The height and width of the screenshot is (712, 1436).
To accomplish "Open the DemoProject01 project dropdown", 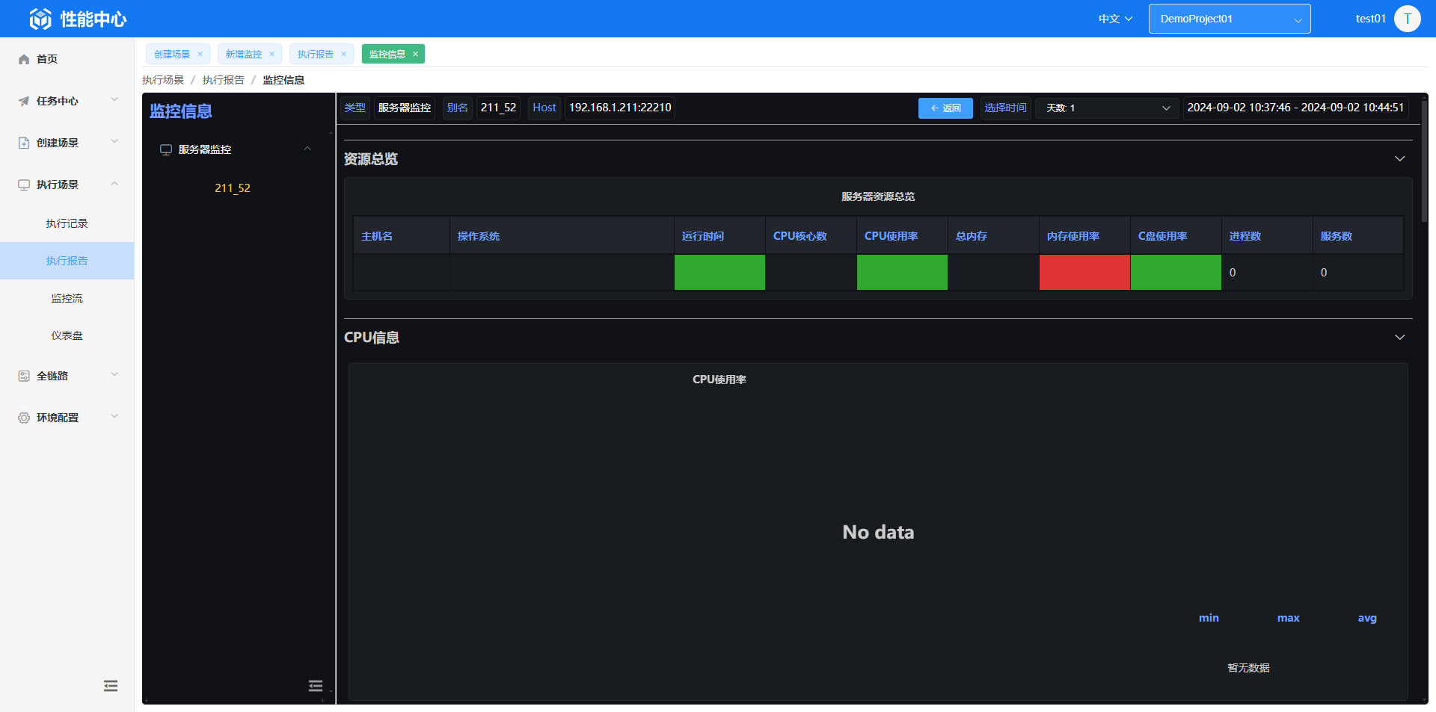I will pos(1230,19).
